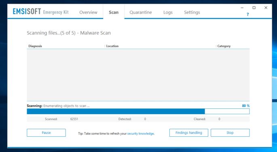277x152 pixels.
Task: Pause the running malware scan
Action: click(x=46, y=133)
